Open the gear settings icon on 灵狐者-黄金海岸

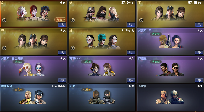(x=62, y=80)
